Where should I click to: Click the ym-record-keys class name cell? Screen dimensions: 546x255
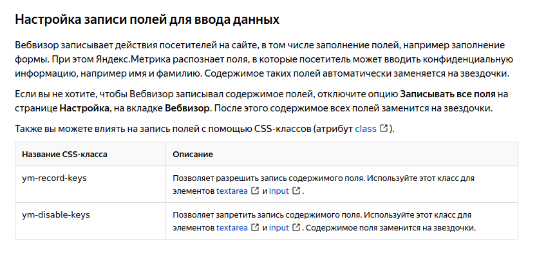click(91, 184)
